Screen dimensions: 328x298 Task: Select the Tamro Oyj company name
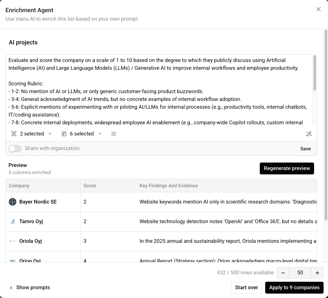point(31,221)
